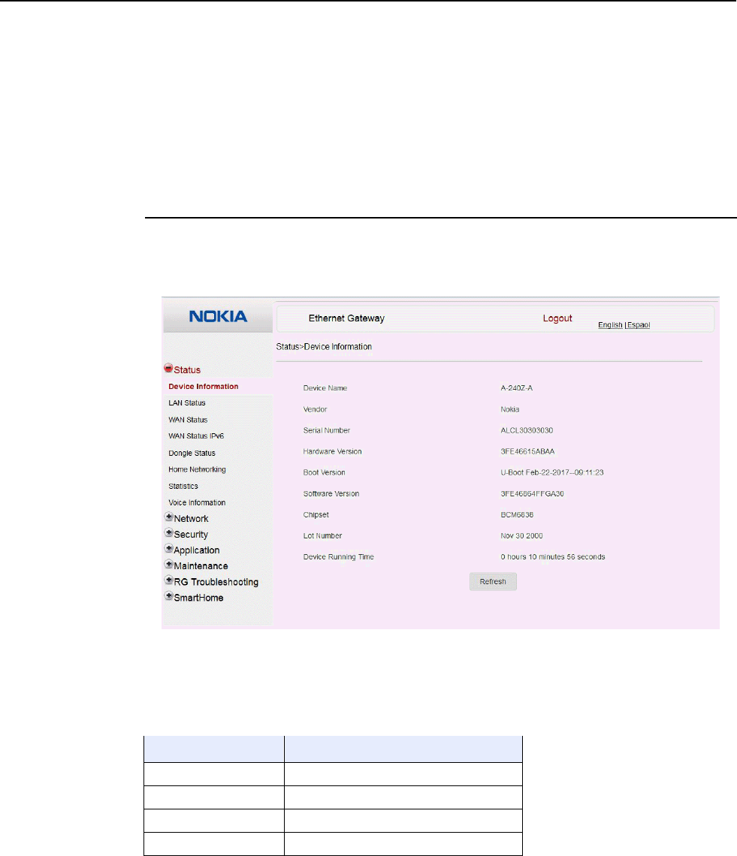Select serial number ALCL30303030
Screen dimensions: 737x856
point(527,430)
